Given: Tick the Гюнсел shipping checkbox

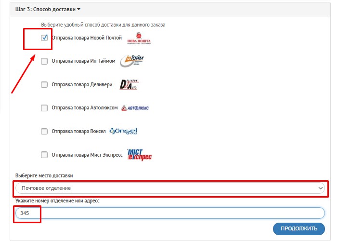Looking at the screenshot, I should point(44,131).
